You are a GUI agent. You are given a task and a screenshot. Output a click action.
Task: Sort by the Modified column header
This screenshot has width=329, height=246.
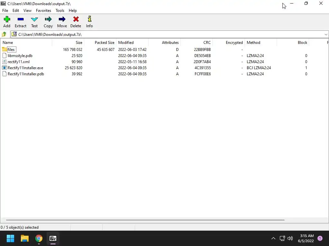coord(132,43)
